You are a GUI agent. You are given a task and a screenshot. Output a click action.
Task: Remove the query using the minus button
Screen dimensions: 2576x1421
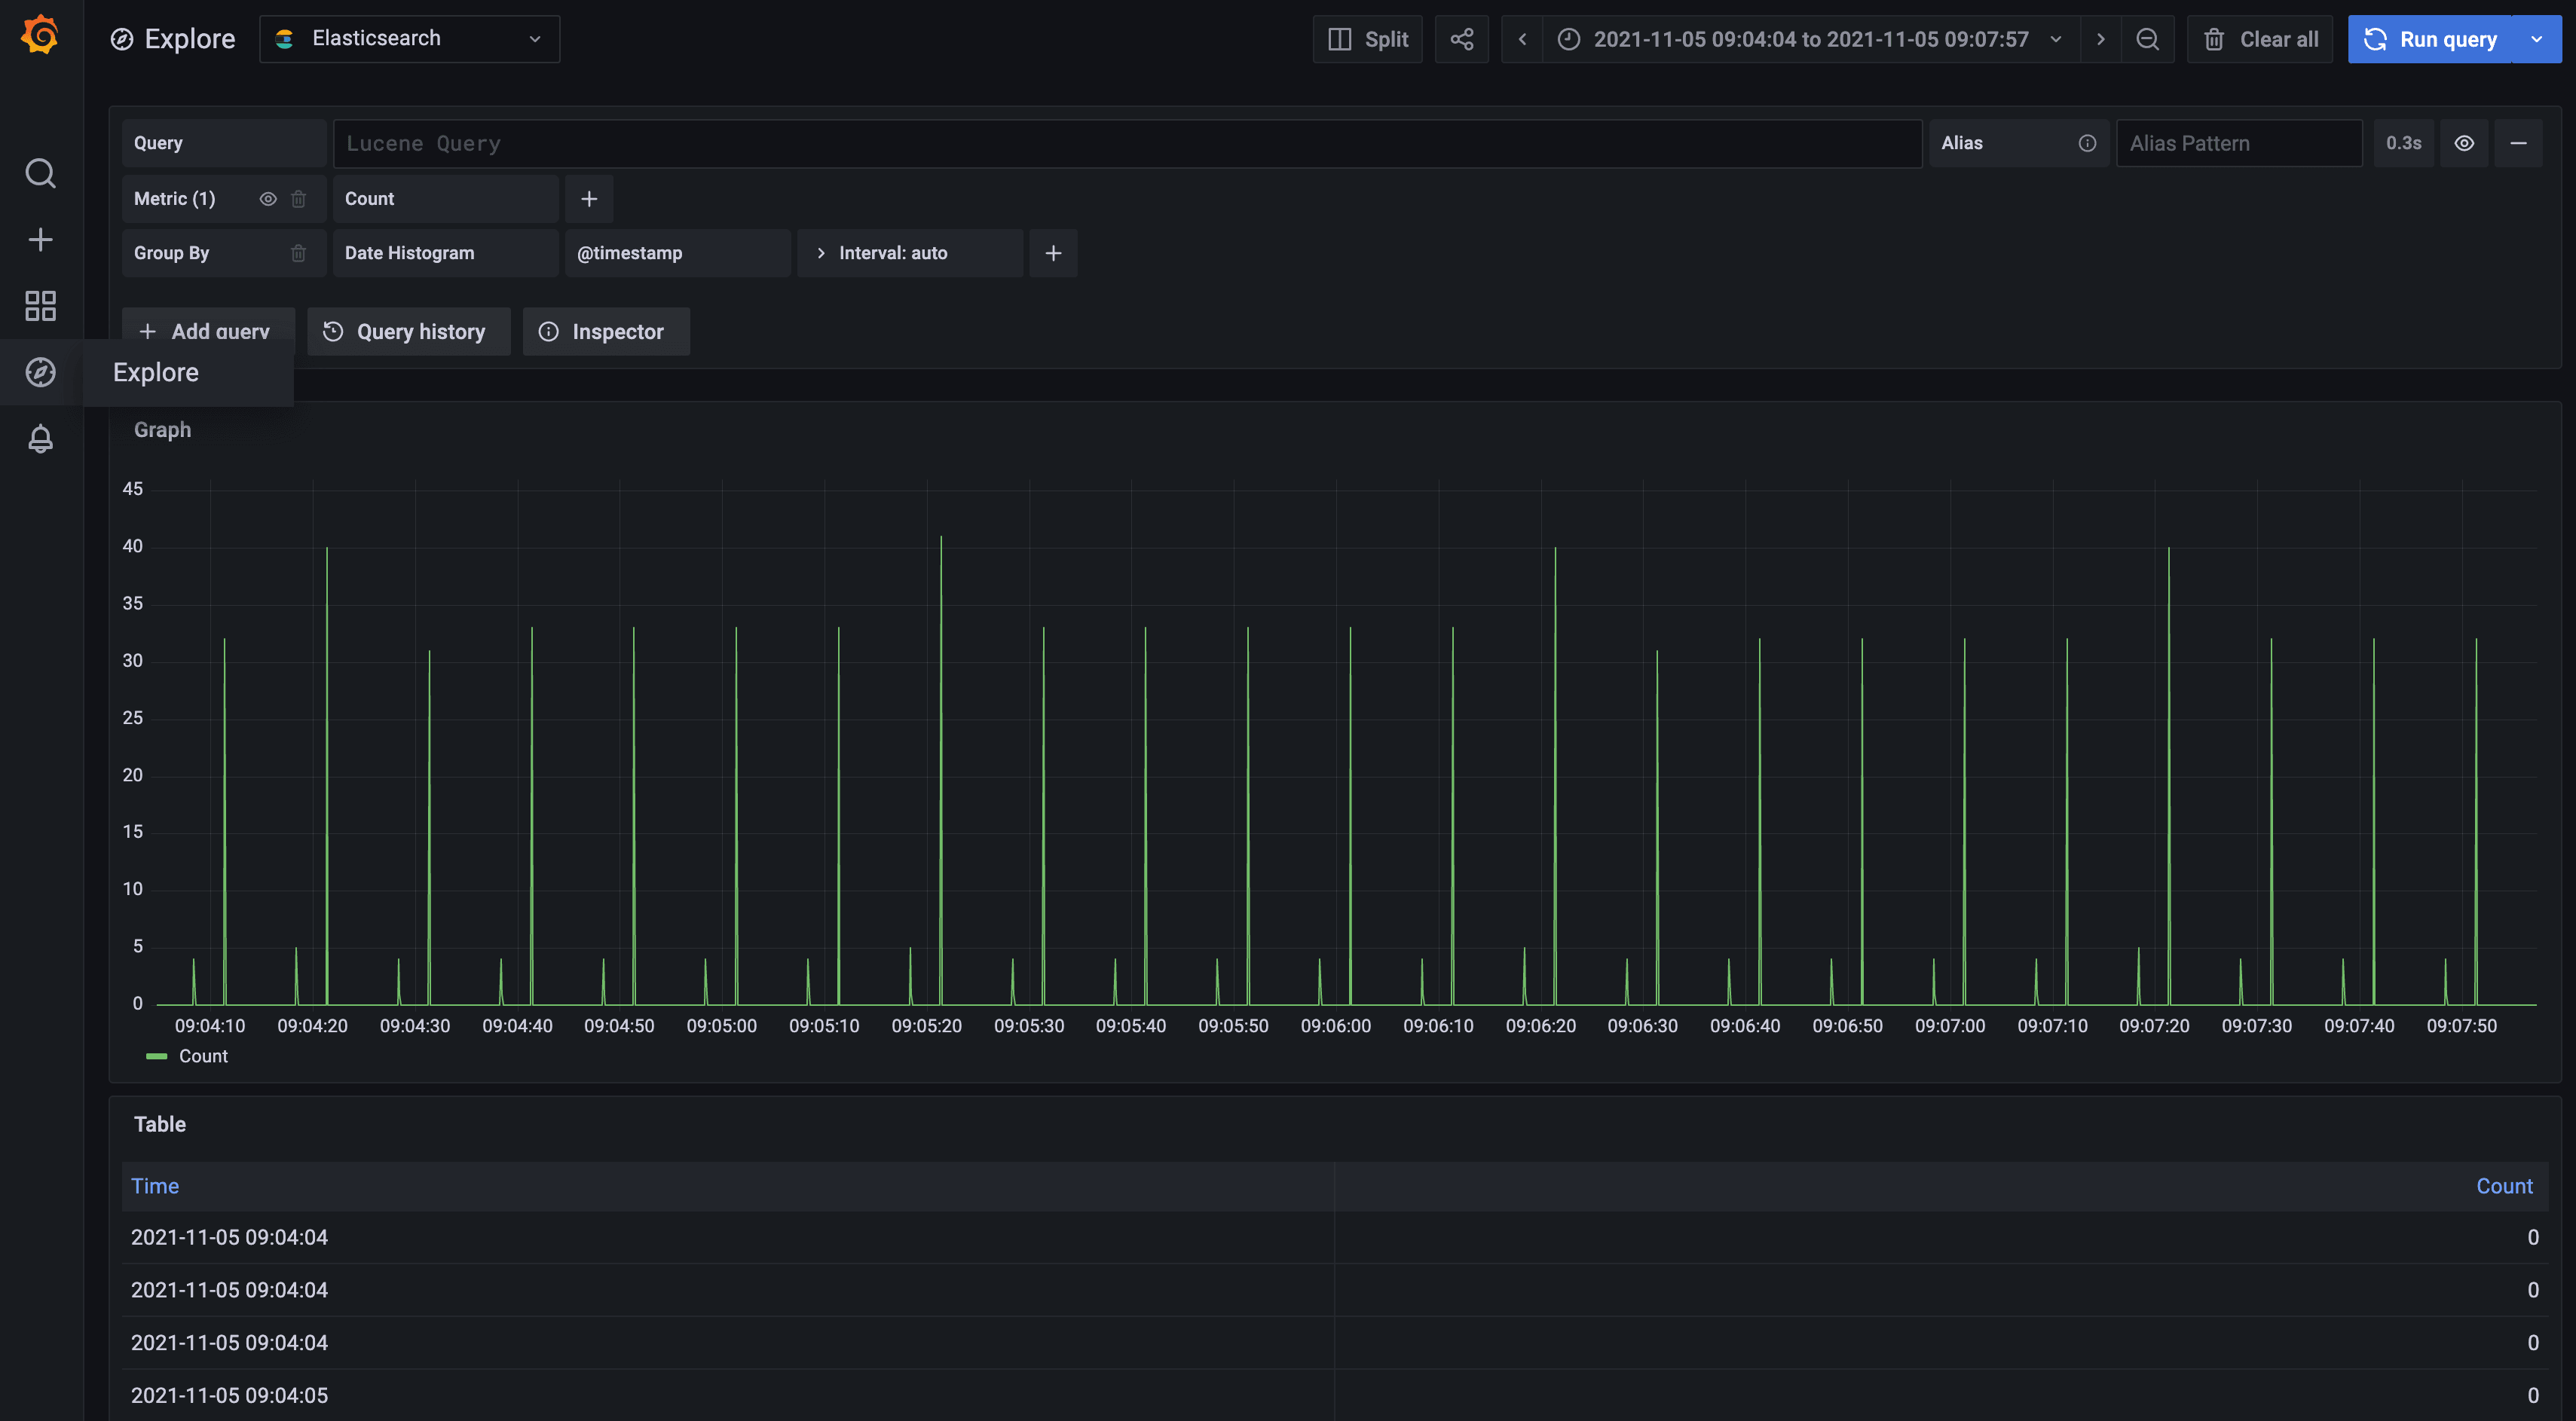point(2519,143)
